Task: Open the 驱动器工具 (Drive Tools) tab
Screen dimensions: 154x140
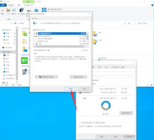Action: (x=28, y=5)
